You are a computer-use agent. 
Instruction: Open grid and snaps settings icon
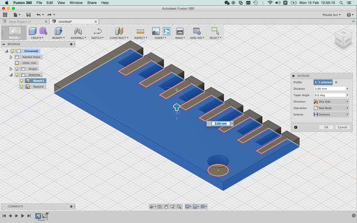(x=195, y=207)
